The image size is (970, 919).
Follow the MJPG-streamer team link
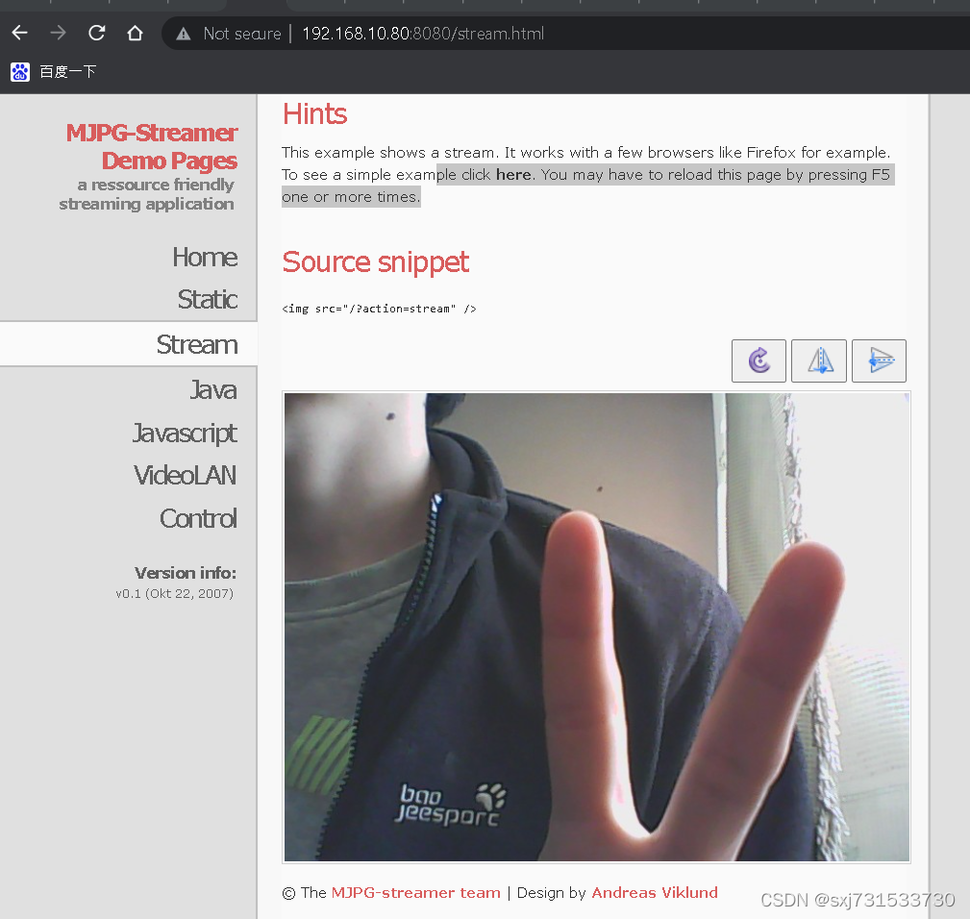[415, 892]
